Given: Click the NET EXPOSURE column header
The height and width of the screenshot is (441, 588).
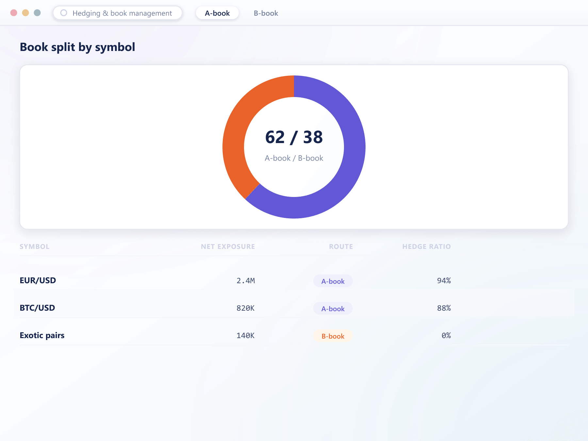Looking at the screenshot, I should [x=228, y=247].
